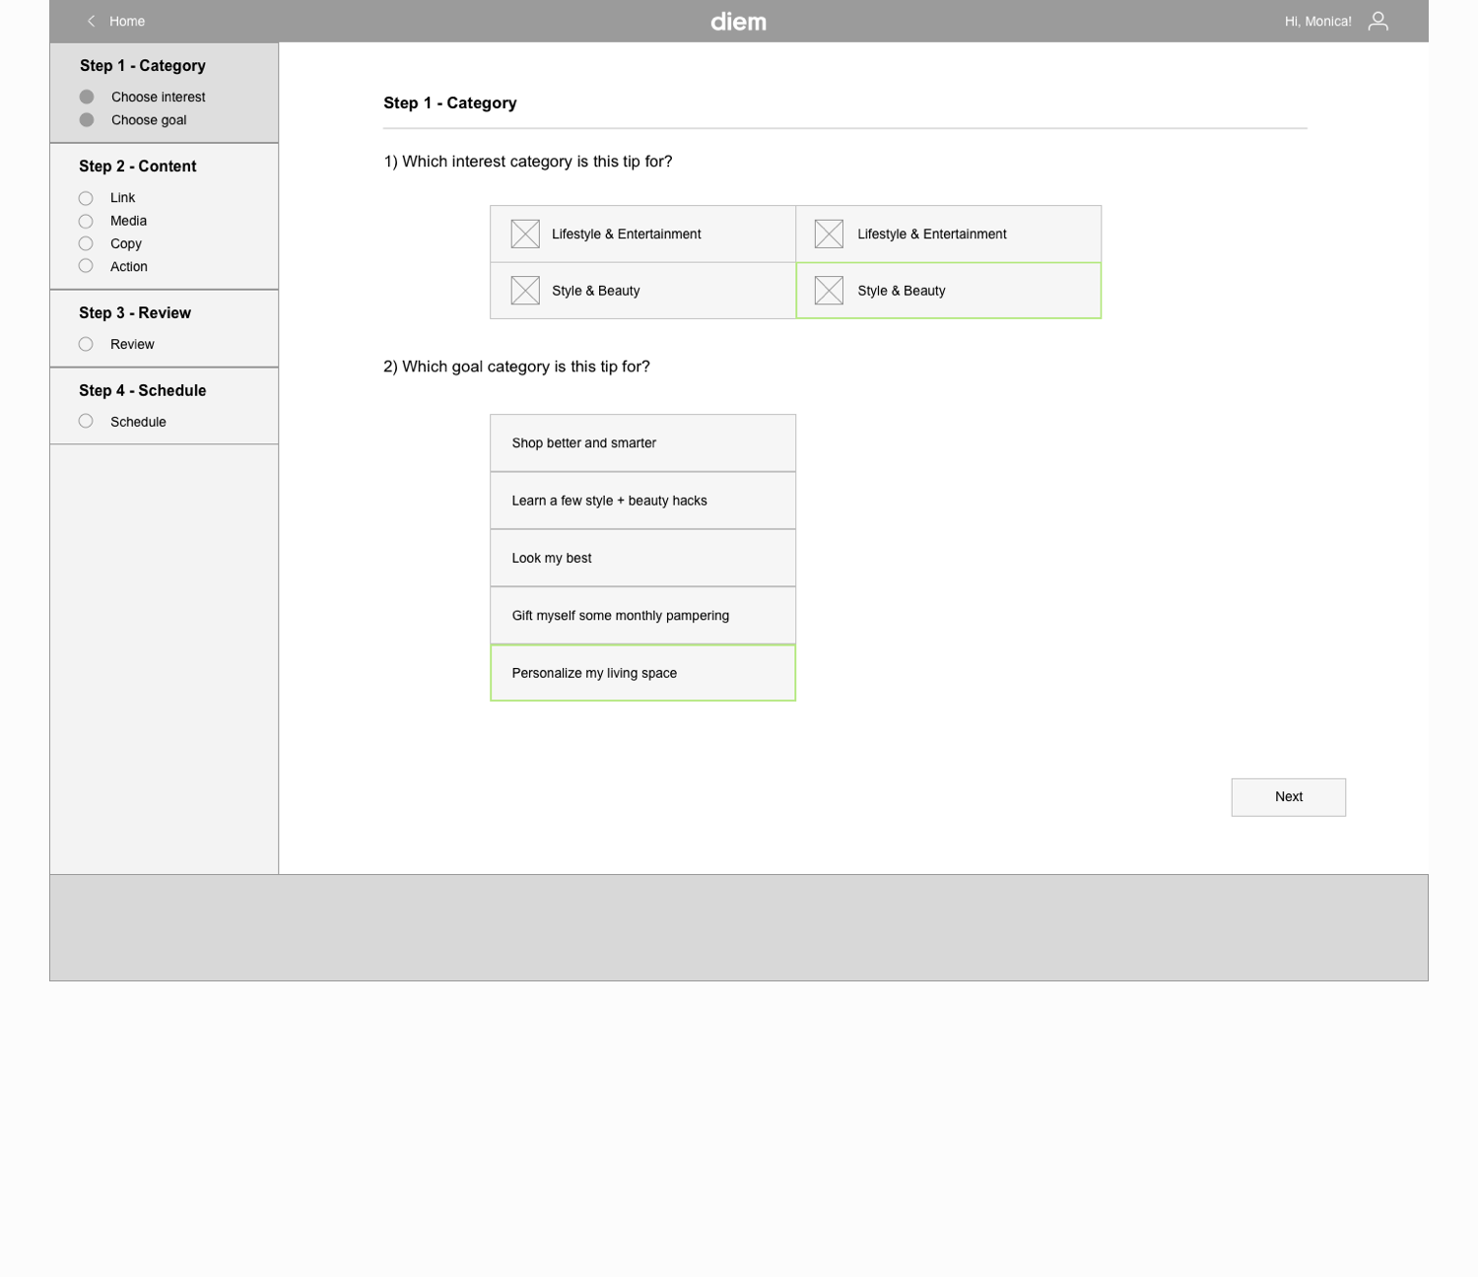Click the Schedule label under Step 4
Image resolution: width=1478 pixels, height=1277 pixels.
pyautogui.click(x=138, y=422)
